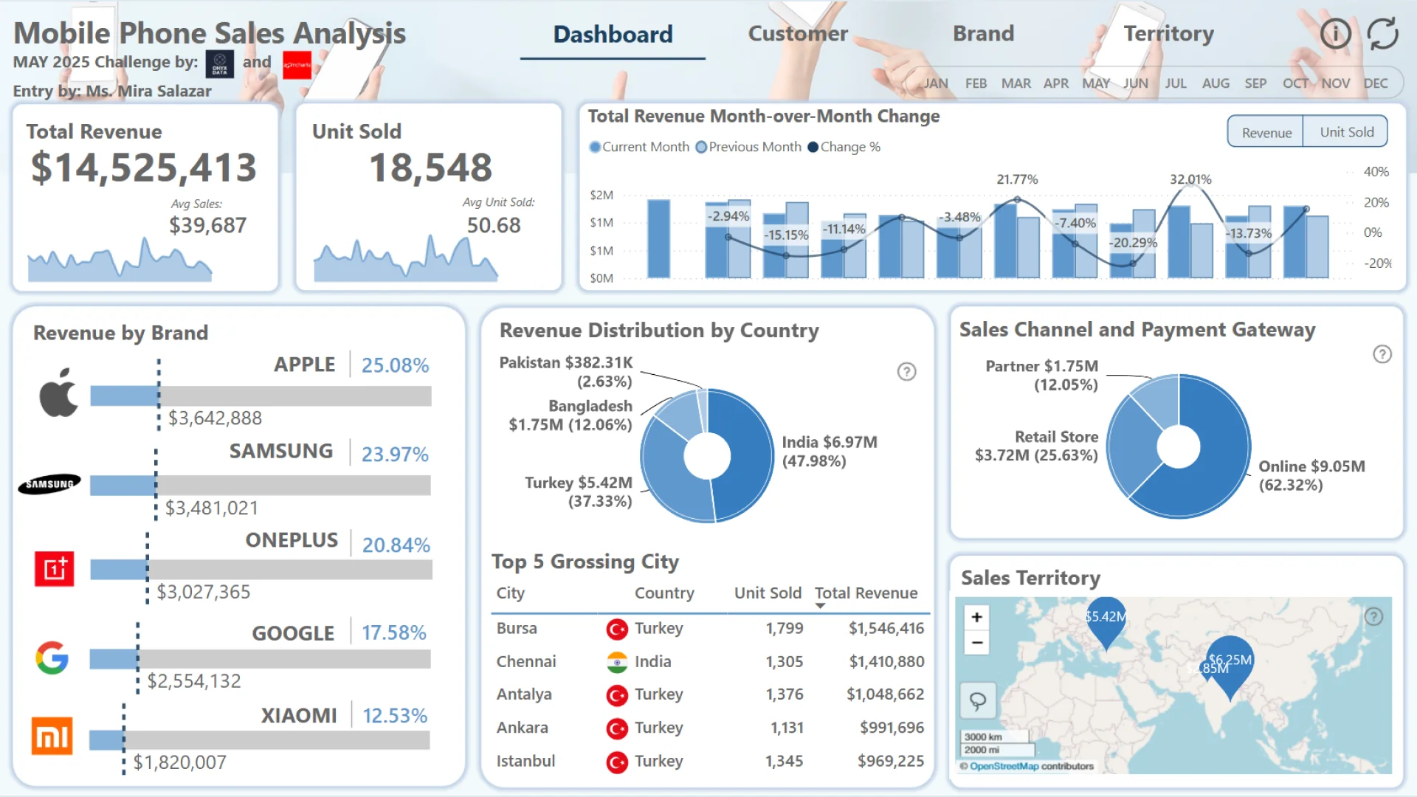Click the Unit Sold column header
Image resolution: width=1417 pixels, height=797 pixels.
click(x=767, y=593)
